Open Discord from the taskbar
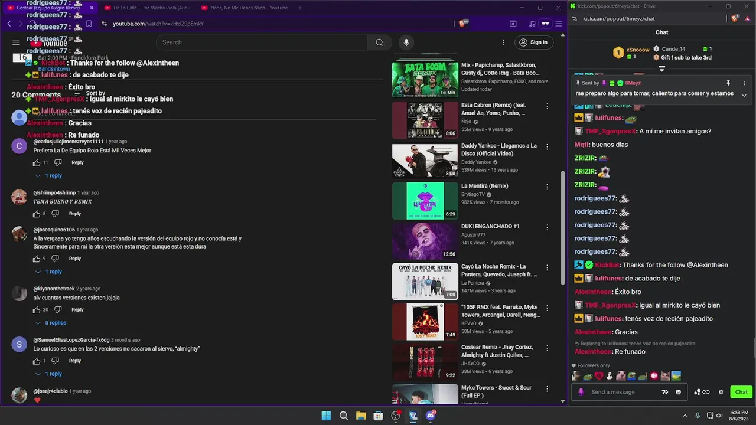Image resolution: width=756 pixels, height=425 pixels. pos(431,416)
